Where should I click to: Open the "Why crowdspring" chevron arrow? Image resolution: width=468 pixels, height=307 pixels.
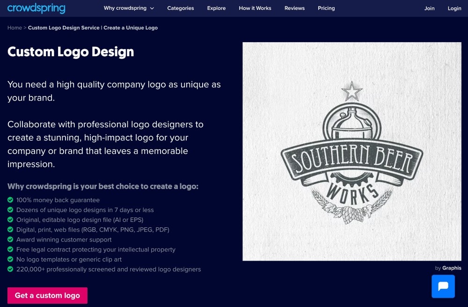151,8
